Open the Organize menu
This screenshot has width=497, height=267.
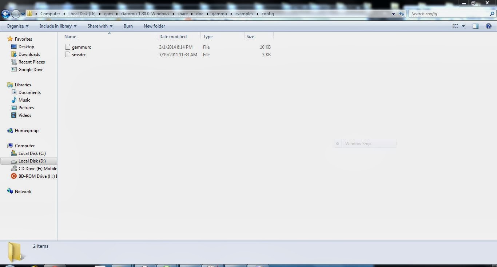(17, 26)
